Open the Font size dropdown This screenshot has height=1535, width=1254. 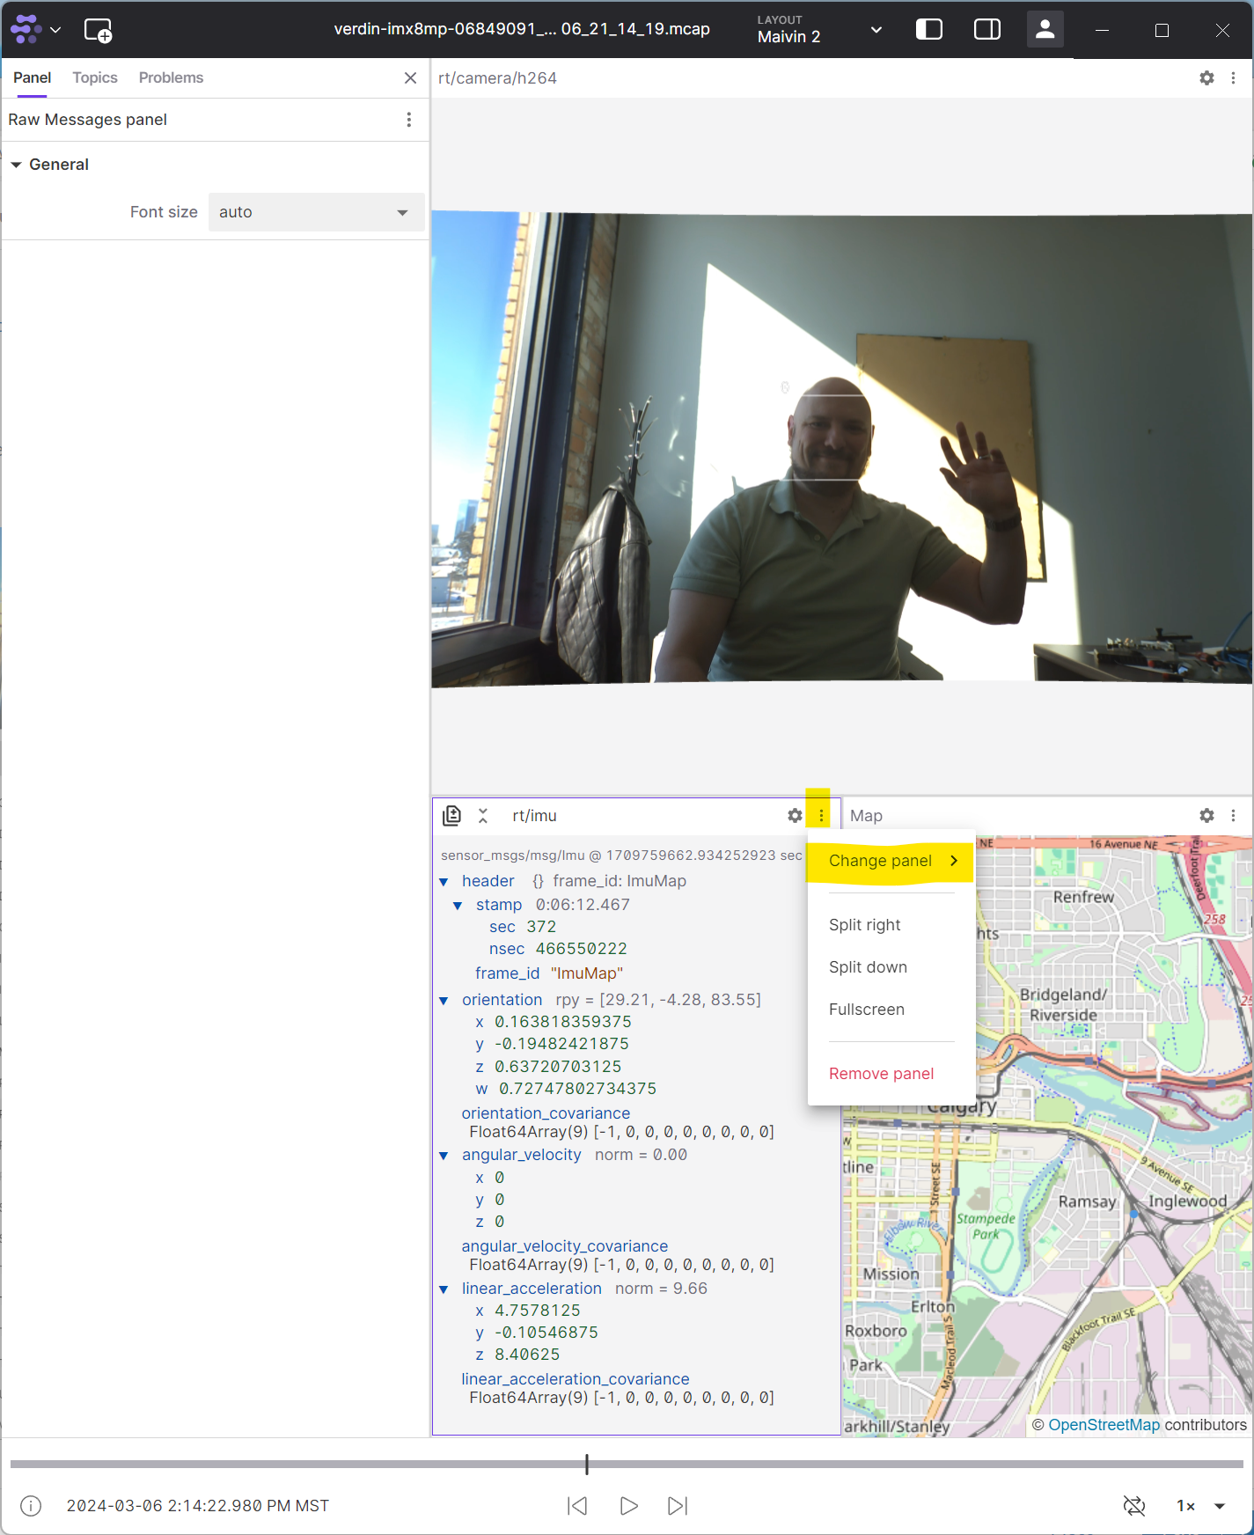point(316,212)
